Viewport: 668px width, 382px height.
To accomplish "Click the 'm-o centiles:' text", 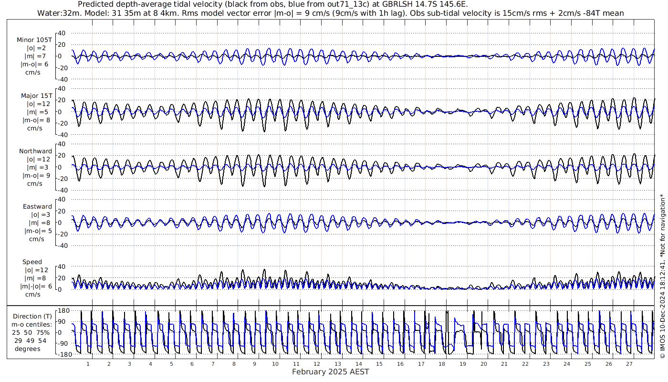I will click(32, 325).
